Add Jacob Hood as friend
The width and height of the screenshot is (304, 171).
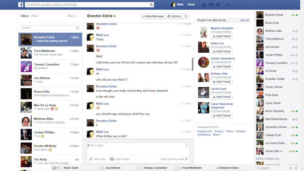point(222,97)
